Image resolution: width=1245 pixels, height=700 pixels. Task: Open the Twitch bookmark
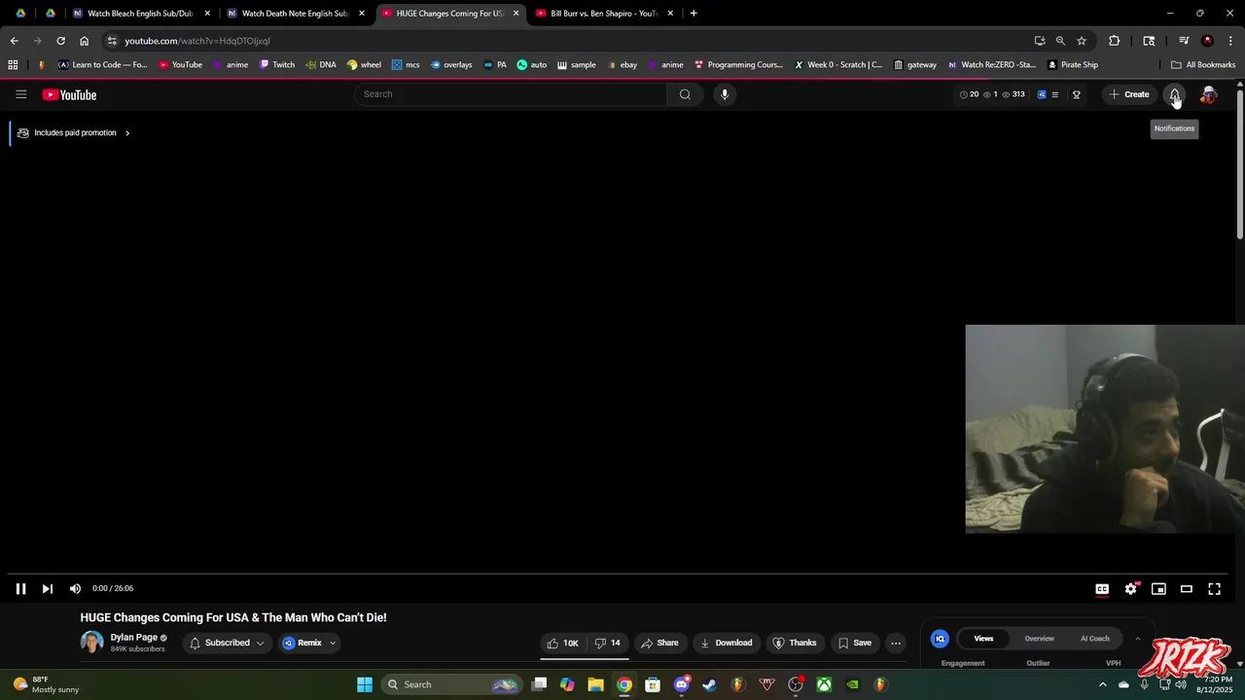276,65
